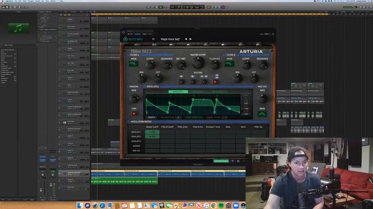The width and height of the screenshot is (373, 209).
Task: Click the Filter B Pan knob
Action: tap(238, 78)
